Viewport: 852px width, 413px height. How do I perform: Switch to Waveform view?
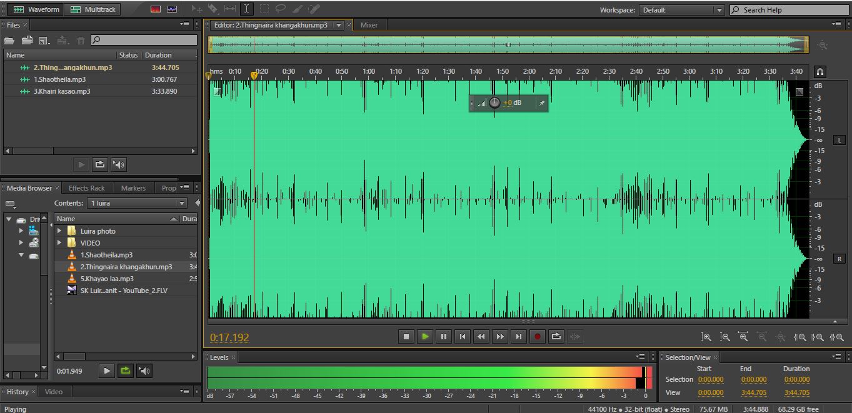pos(37,9)
